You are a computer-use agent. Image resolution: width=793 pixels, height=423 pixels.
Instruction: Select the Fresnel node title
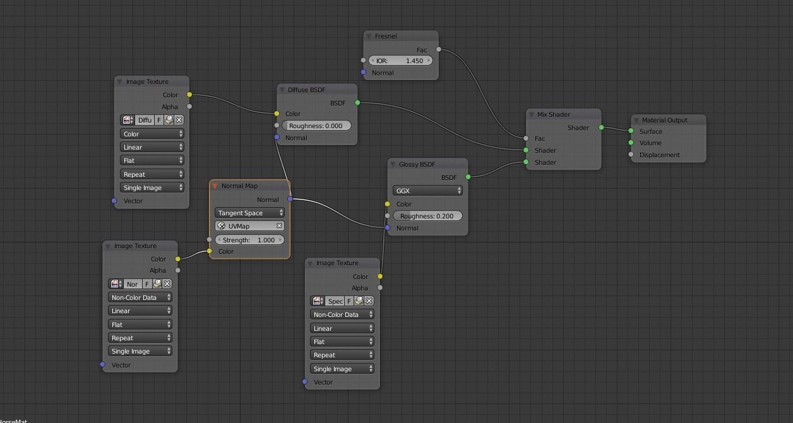point(386,37)
